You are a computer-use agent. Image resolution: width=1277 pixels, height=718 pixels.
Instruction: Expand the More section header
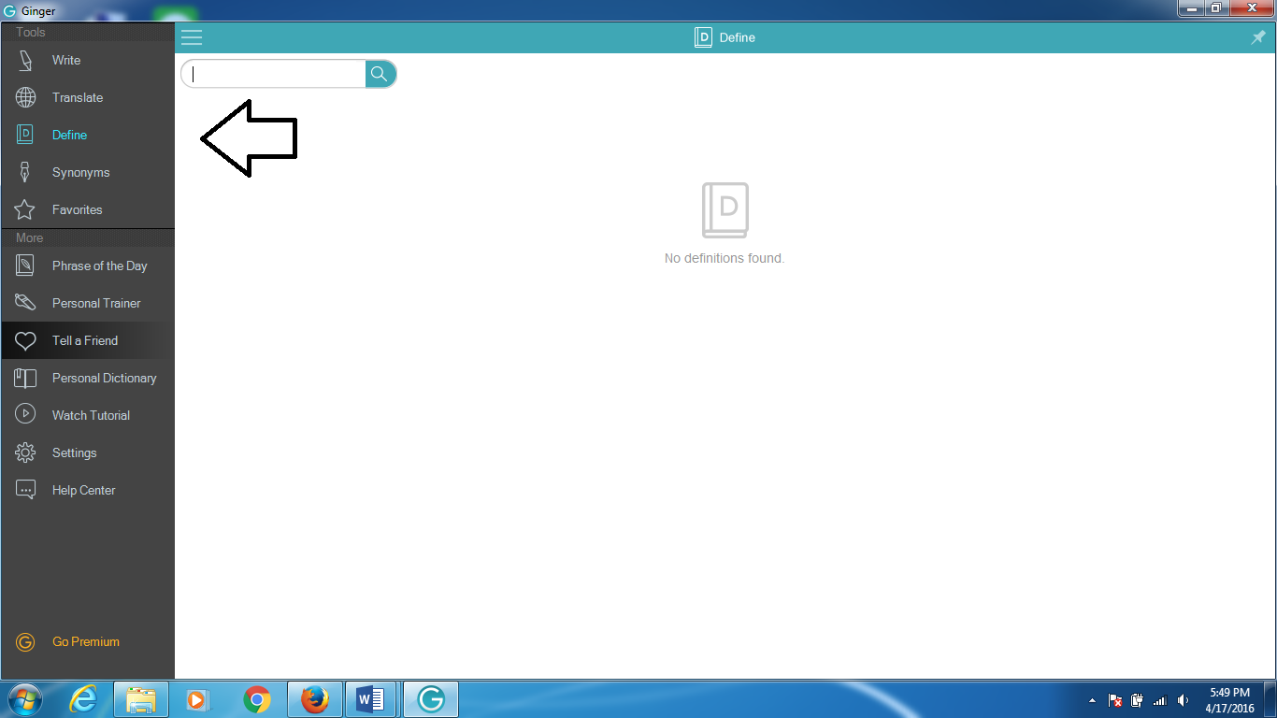[x=28, y=237]
